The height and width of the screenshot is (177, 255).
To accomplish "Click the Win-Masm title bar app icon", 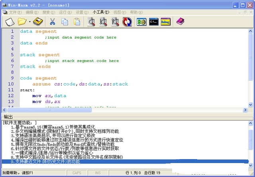I will coord(5,5).
